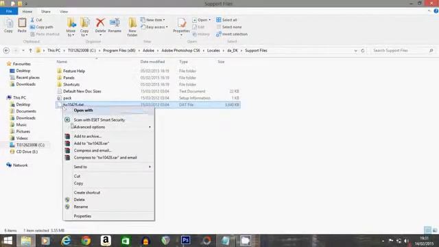The height and width of the screenshot is (247, 439).
Task: Select Recent places under Favourites
Action: [27, 78]
